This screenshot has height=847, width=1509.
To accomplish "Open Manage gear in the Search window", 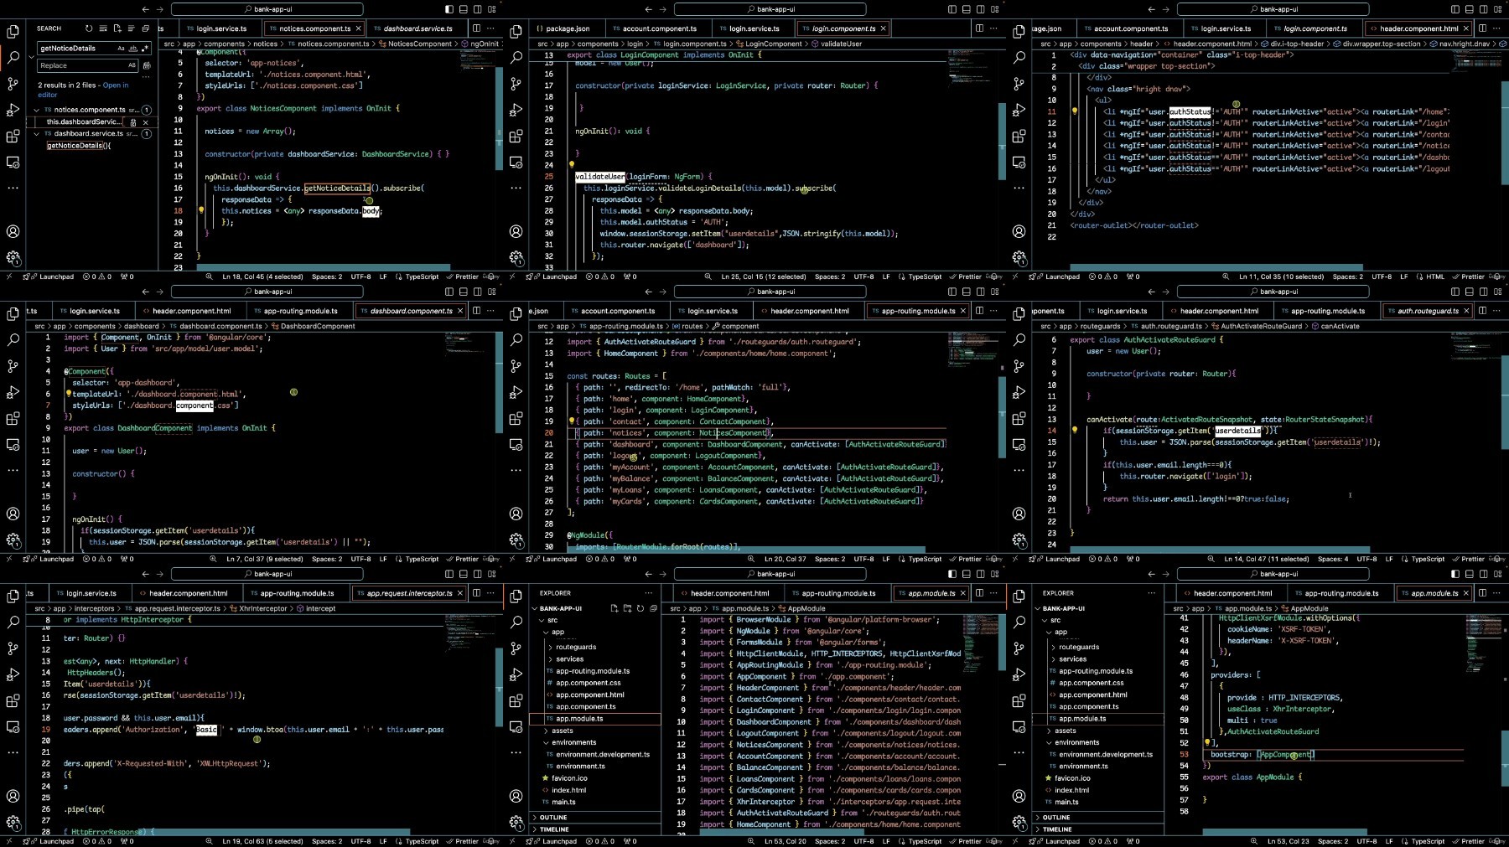I will [13, 257].
